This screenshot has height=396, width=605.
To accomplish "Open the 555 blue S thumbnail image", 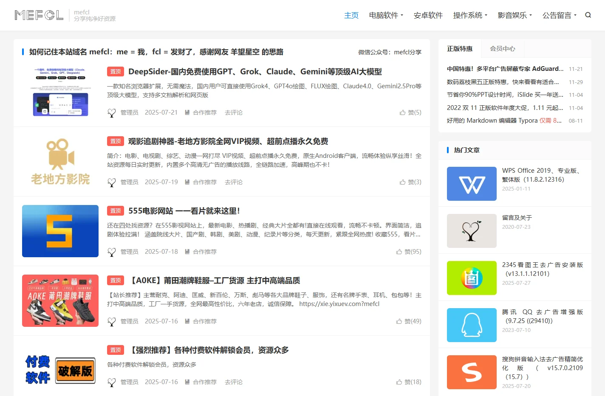I will point(60,231).
